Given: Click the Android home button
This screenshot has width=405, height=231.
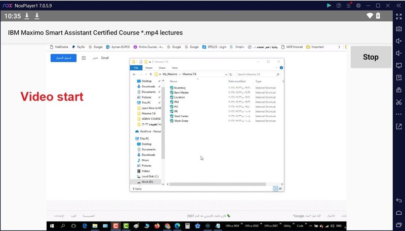Looking at the screenshot, I should 399,213.
